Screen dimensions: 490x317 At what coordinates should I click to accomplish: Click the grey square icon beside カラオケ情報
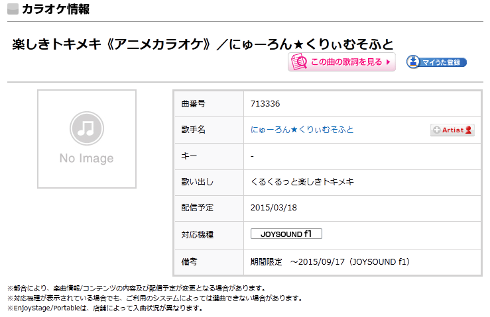[x=13, y=9]
